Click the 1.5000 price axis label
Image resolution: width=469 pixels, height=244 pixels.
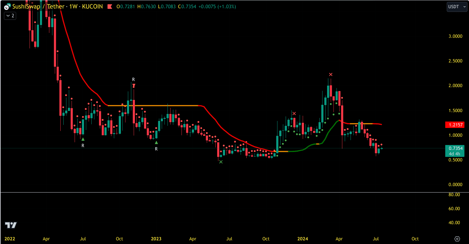point(456,111)
